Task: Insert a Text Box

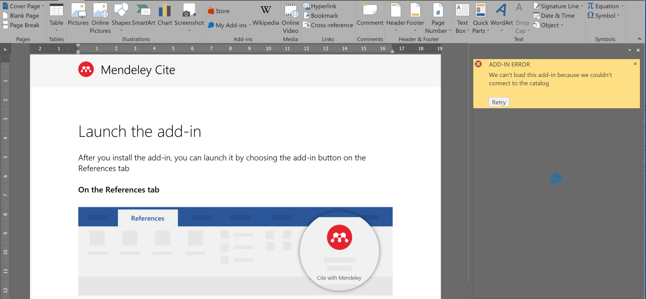Action: 462,18
